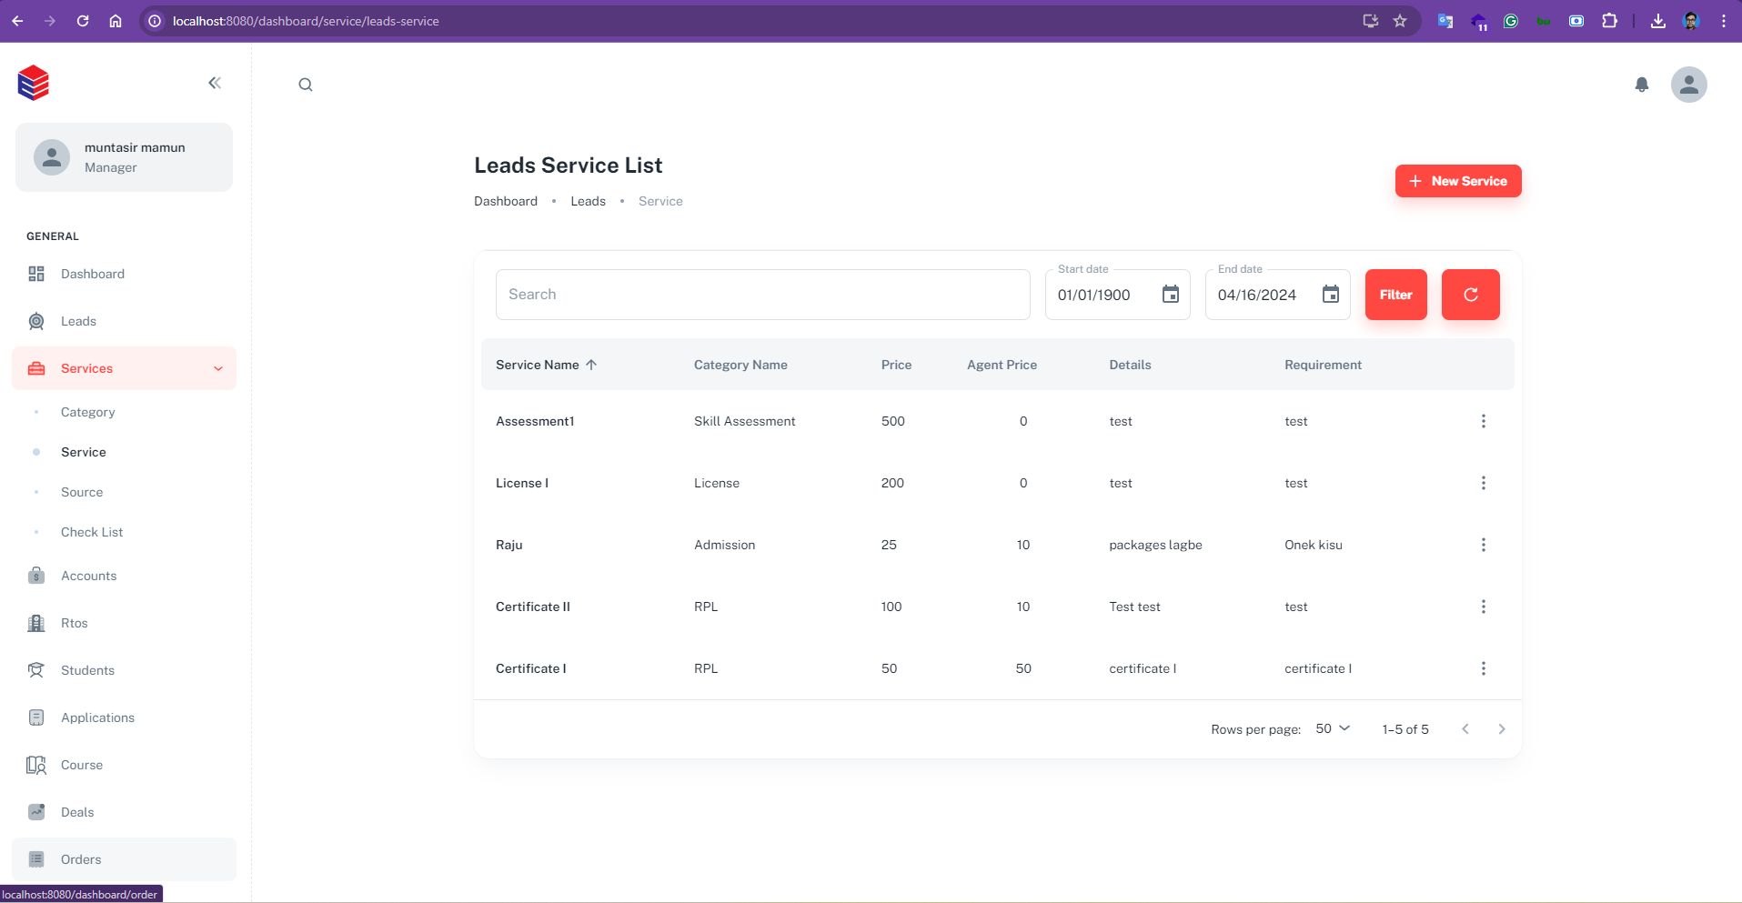Image resolution: width=1742 pixels, height=903 pixels.
Task: Open the Start date calendar picker
Action: [1171, 295]
